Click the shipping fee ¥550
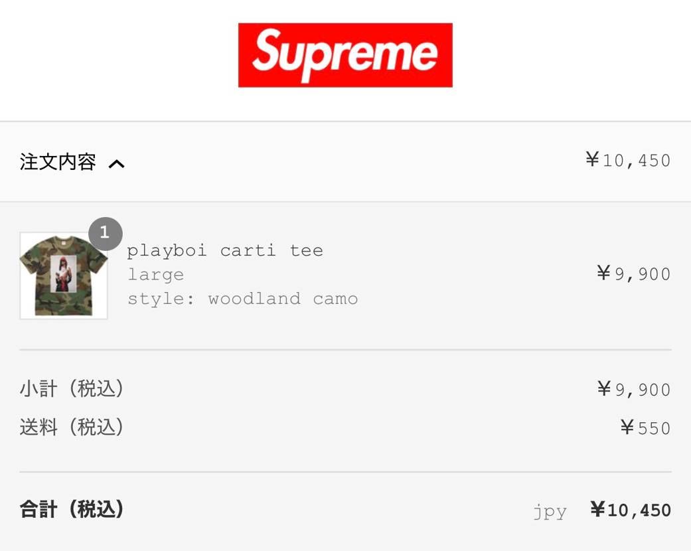This screenshot has height=551, width=691. [x=646, y=428]
